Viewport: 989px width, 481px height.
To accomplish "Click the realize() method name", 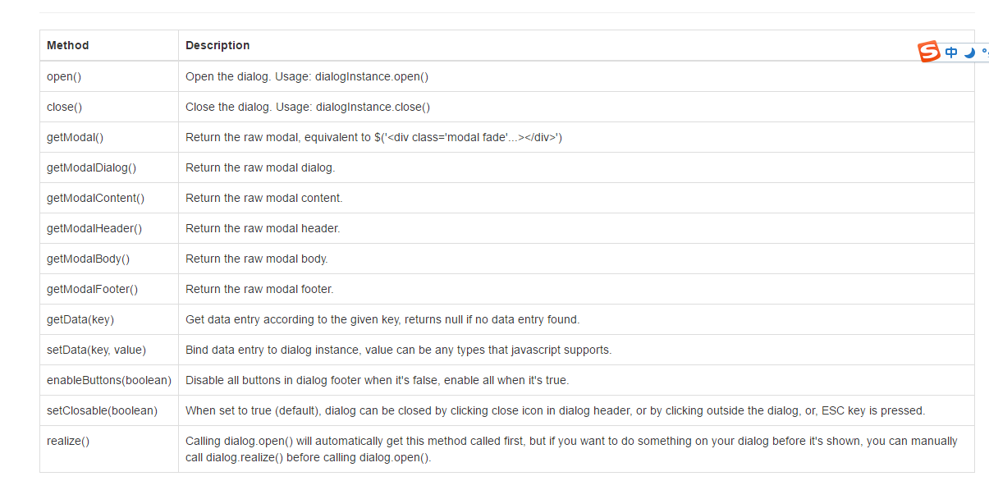I will (x=68, y=441).
